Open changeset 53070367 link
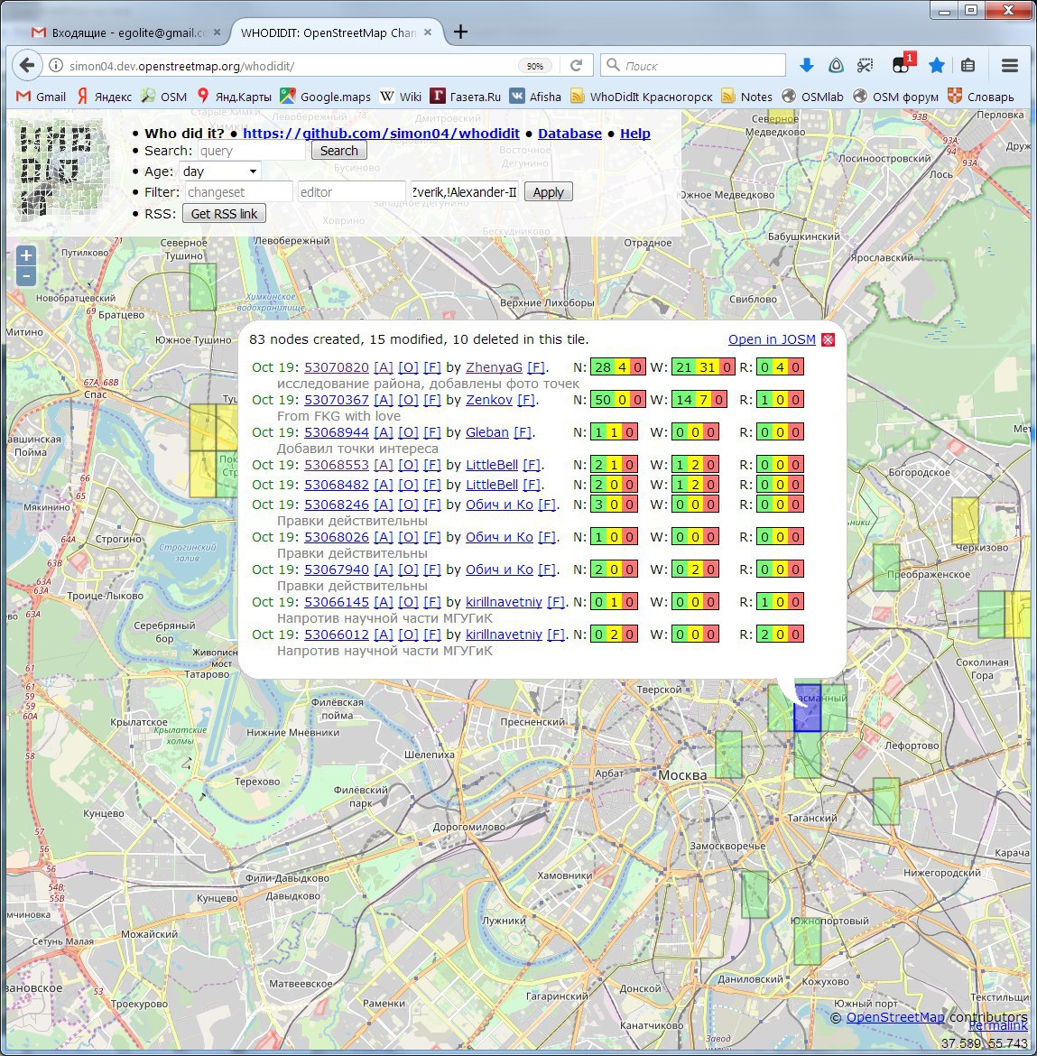The image size is (1037, 1056). pos(337,399)
